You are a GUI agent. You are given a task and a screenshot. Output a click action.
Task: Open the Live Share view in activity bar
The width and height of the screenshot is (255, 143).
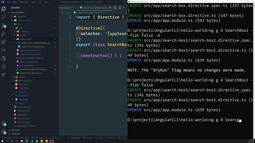[x=4, y=75]
